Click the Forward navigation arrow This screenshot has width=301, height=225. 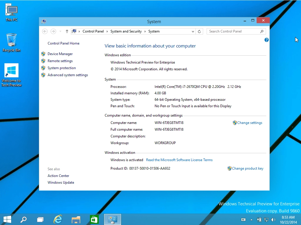pos(53,31)
